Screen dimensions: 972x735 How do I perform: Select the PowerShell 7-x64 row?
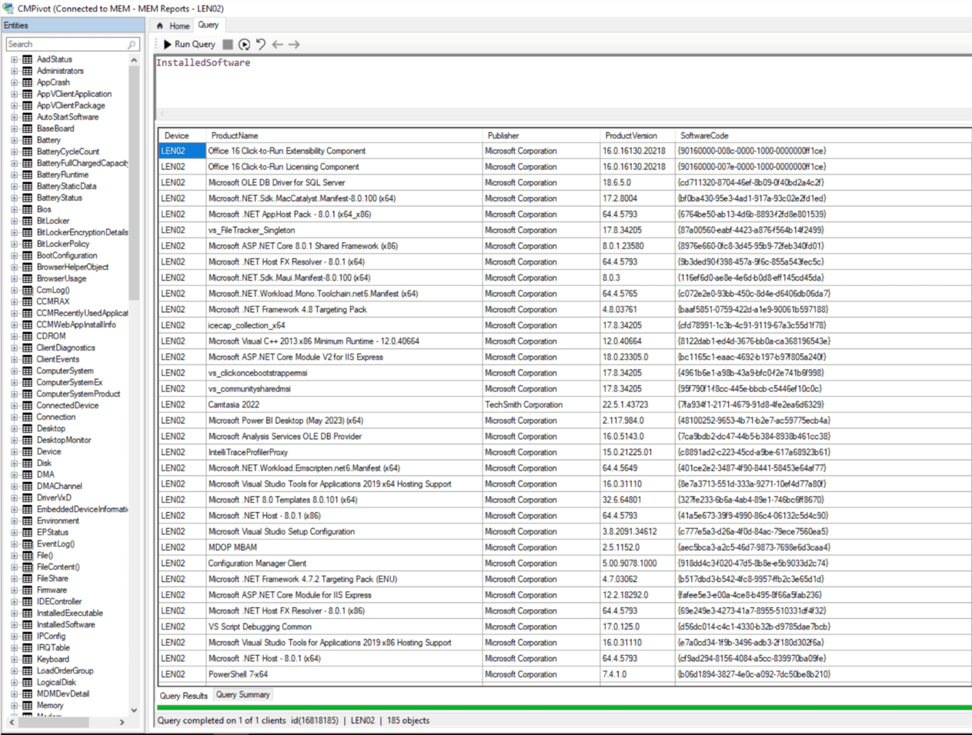click(565, 674)
